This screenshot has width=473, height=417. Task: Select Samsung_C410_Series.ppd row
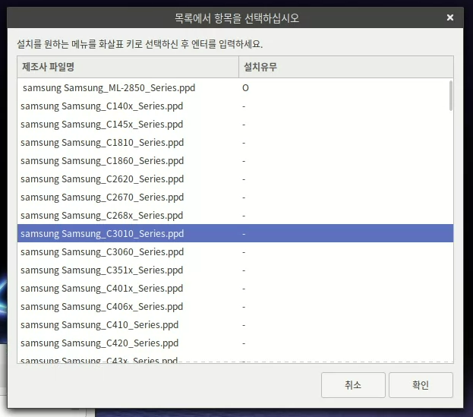click(235, 325)
